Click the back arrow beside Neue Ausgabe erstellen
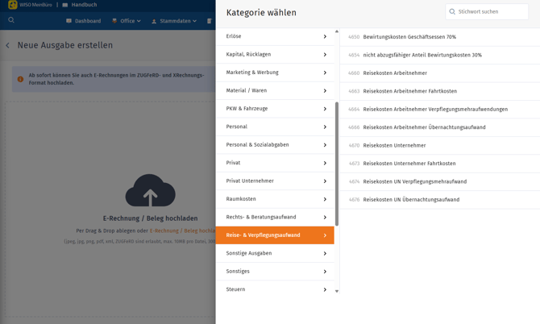 (8, 46)
